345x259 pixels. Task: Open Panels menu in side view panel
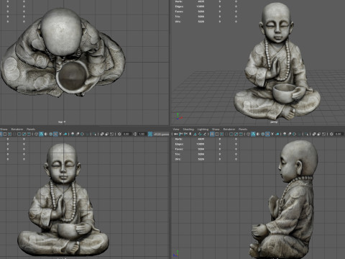pyautogui.click(x=243, y=129)
